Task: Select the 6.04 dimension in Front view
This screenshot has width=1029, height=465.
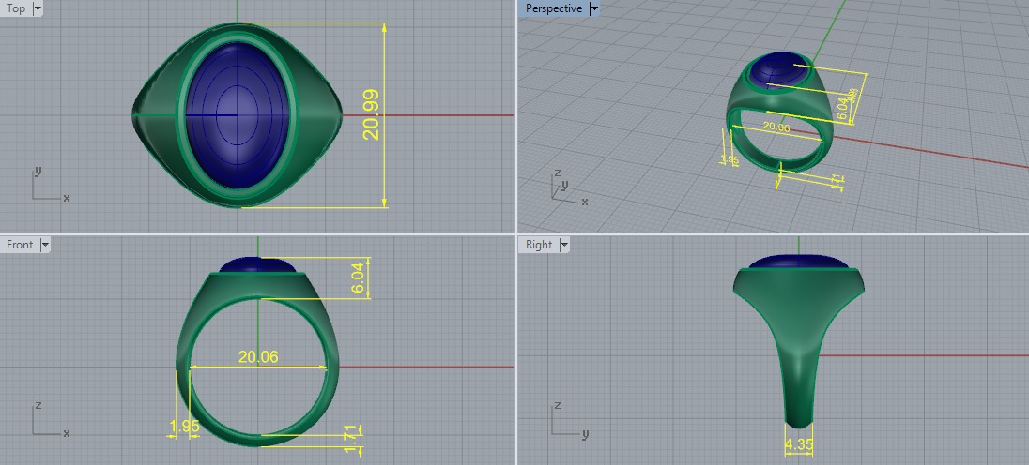Action: coord(357,278)
